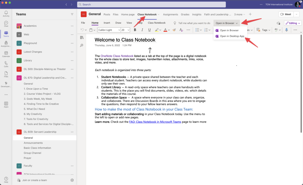The image size is (303, 185).
Task: Open the notebook sync status cloud icon
Action: coord(278,23)
